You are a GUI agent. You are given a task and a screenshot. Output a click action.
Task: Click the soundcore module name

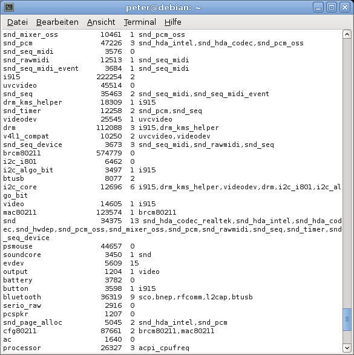[22, 255]
